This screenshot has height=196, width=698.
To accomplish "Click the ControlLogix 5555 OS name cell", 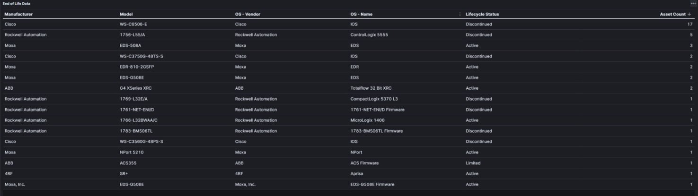I will pos(368,35).
